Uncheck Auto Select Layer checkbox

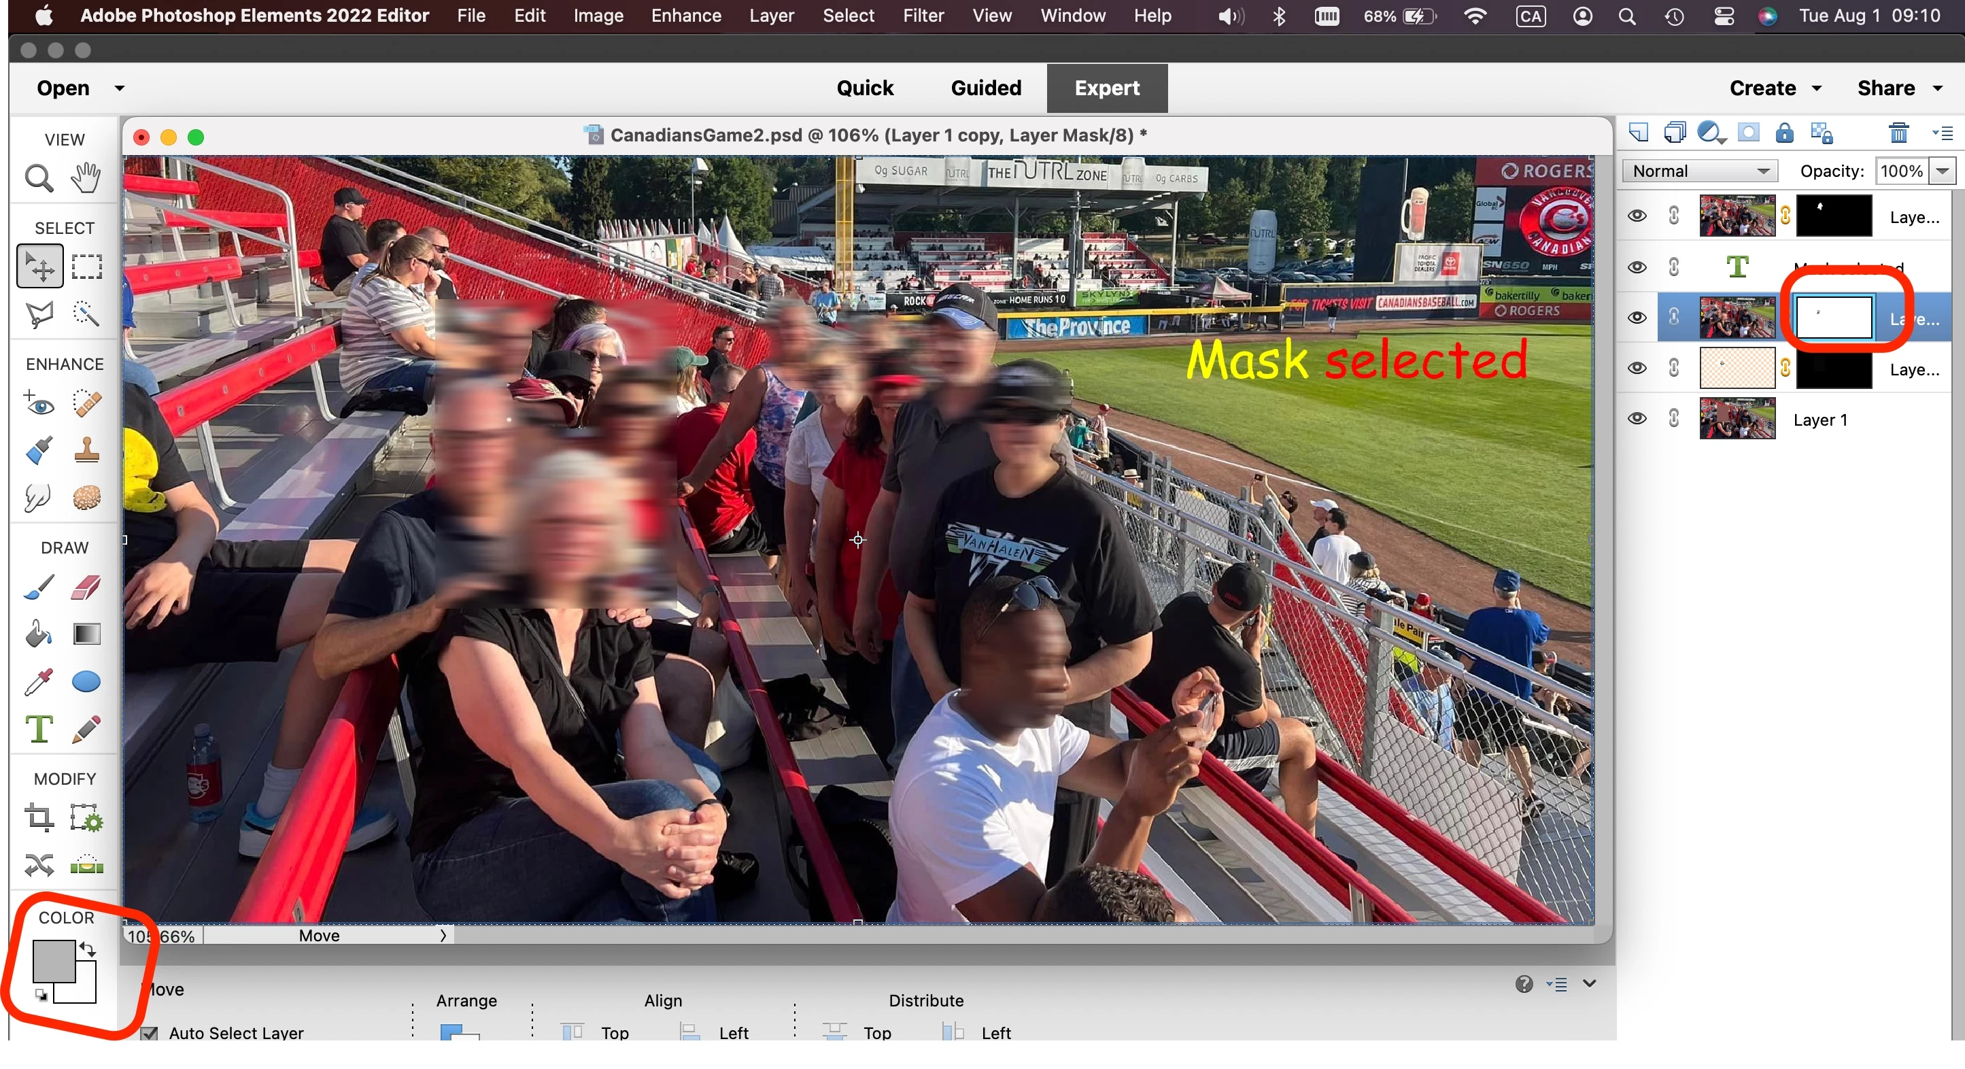coord(150,1033)
